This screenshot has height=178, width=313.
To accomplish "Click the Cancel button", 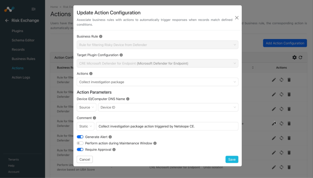I will click(85, 159).
